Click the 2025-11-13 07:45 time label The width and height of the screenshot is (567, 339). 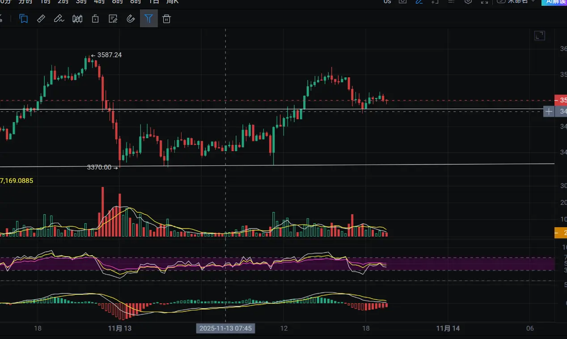[x=225, y=328]
